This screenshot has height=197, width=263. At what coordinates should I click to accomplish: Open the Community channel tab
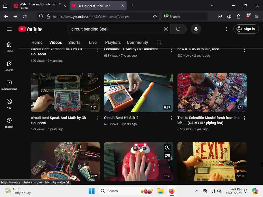click(137, 42)
